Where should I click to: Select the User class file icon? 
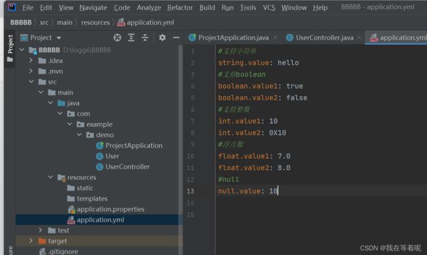[99, 156]
